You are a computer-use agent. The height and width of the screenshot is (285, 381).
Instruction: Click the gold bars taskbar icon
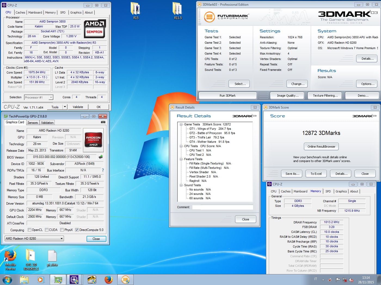(92, 280)
